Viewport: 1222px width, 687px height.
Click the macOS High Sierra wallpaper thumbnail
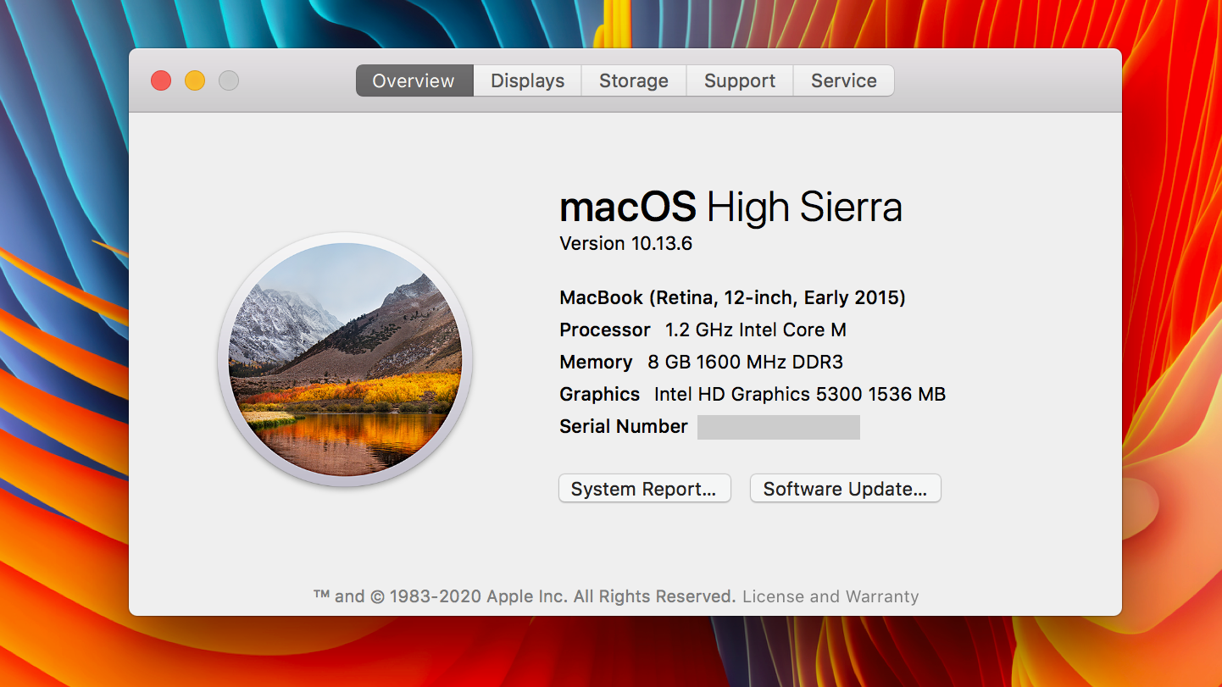click(346, 360)
